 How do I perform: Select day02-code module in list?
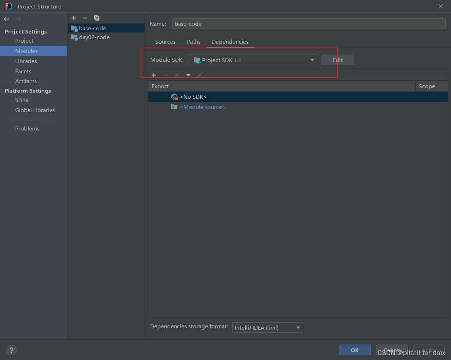(106, 37)
